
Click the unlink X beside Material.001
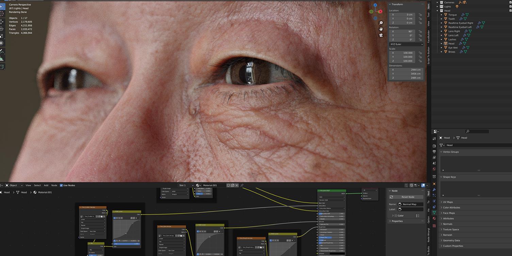[x=237, y=185]
